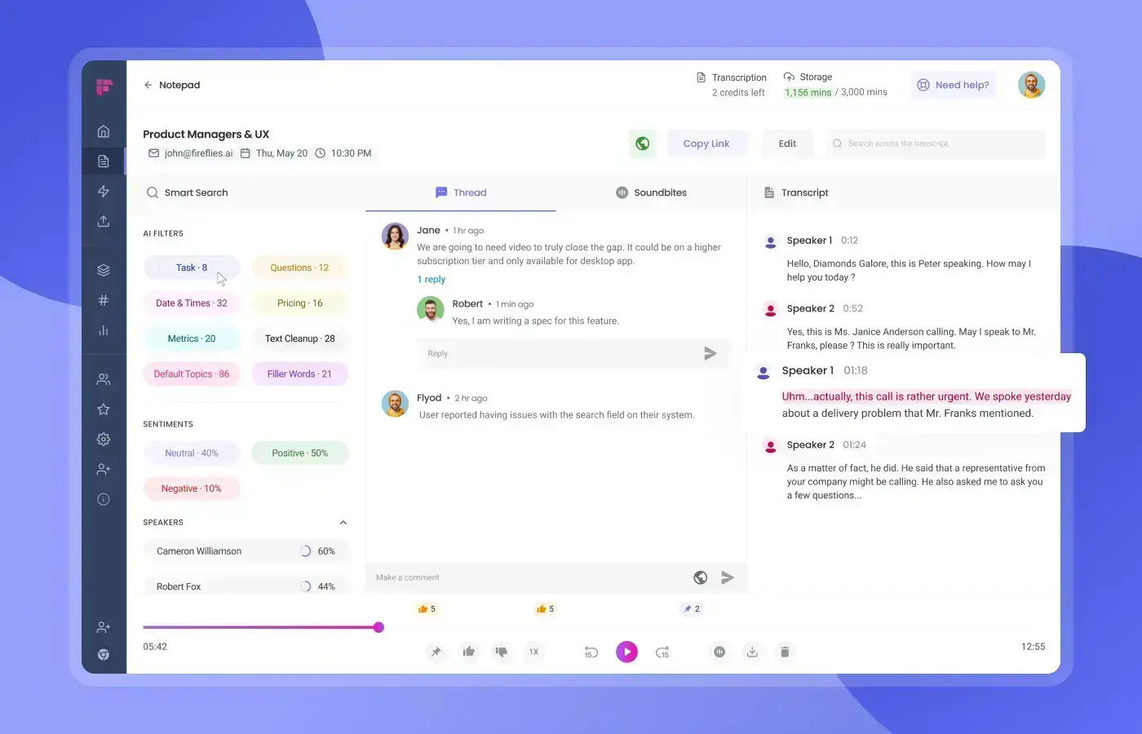Click the playback progress slider handle

click(x=378, y=627)
